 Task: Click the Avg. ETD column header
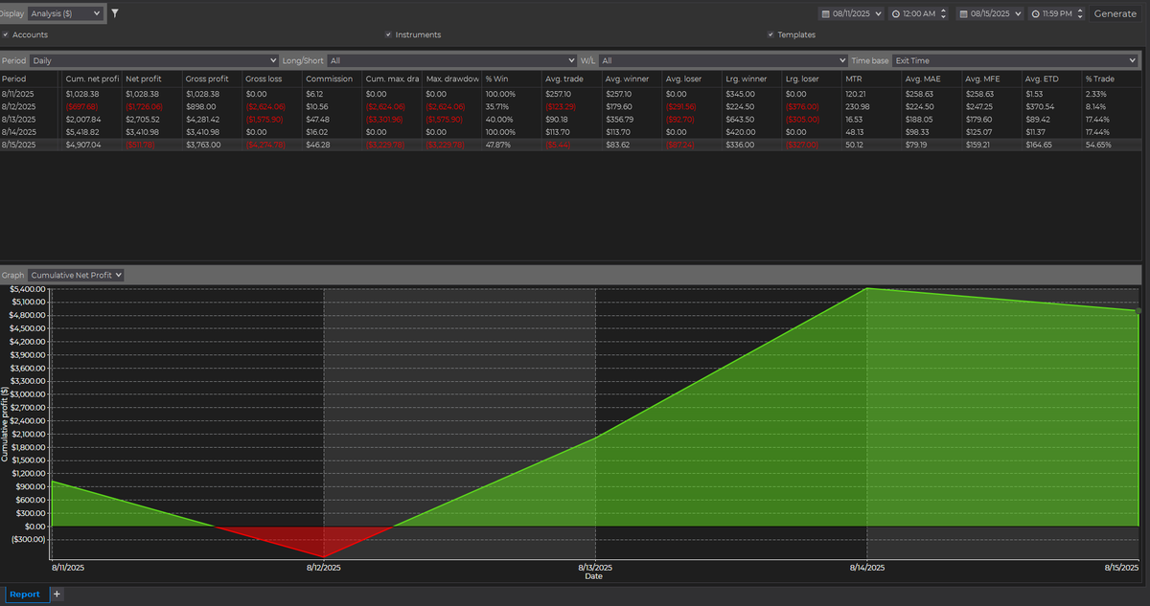1051,79
